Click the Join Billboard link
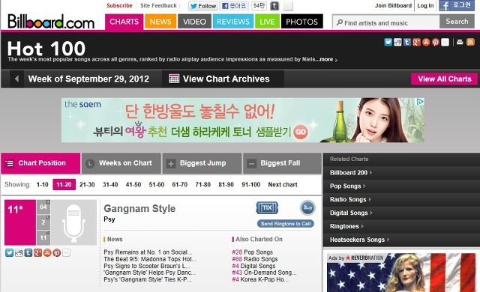 coord(393,5)
